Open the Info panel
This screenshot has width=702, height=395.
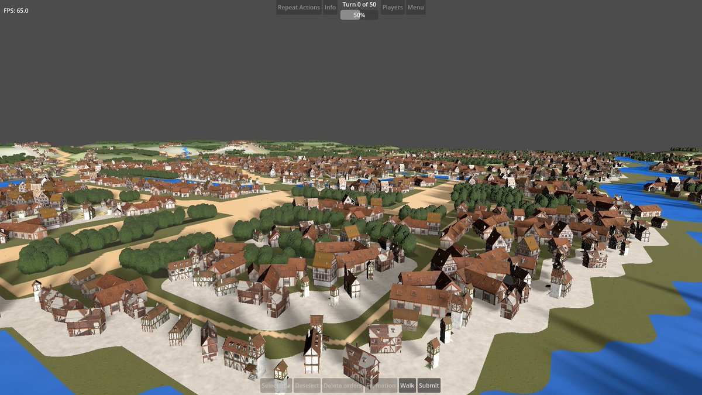click(330, 7)
